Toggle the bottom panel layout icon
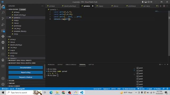The height and width of the screenshot is (95, 170). click(x=146, y=2)
